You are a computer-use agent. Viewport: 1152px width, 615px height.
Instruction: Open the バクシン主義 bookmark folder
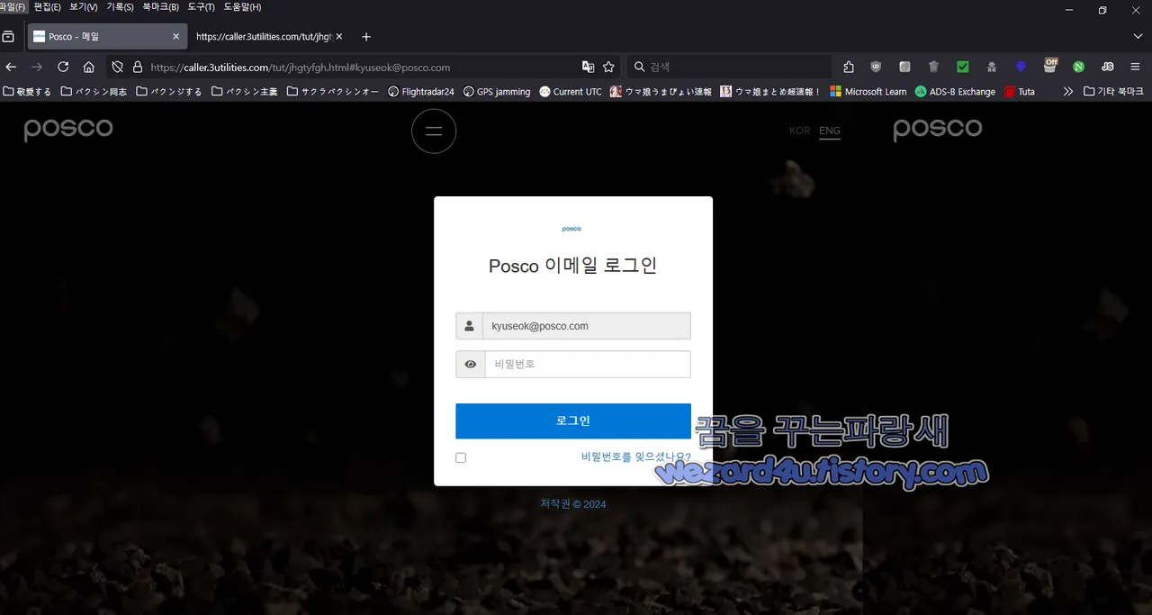(244, 91)
